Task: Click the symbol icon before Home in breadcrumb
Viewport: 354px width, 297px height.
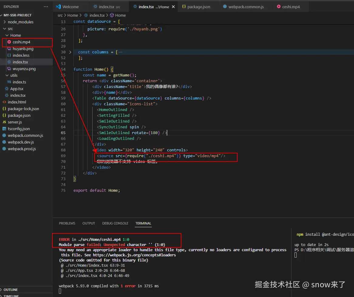Action: tap(112, 15)
